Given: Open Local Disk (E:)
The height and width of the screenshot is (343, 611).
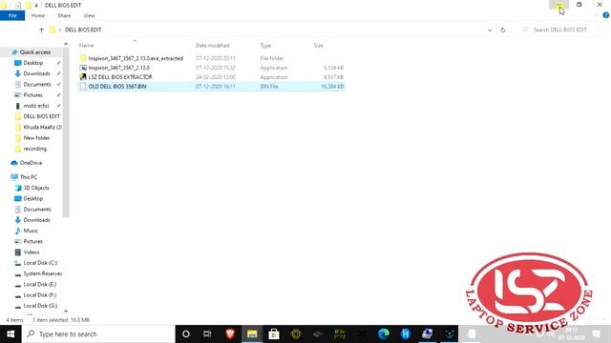Looking at the screenshot, I should [x=40, y=284].
